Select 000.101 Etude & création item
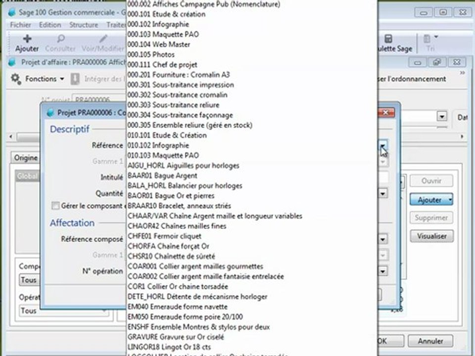This screenshot has width=475, height=356. click(166, 14)
